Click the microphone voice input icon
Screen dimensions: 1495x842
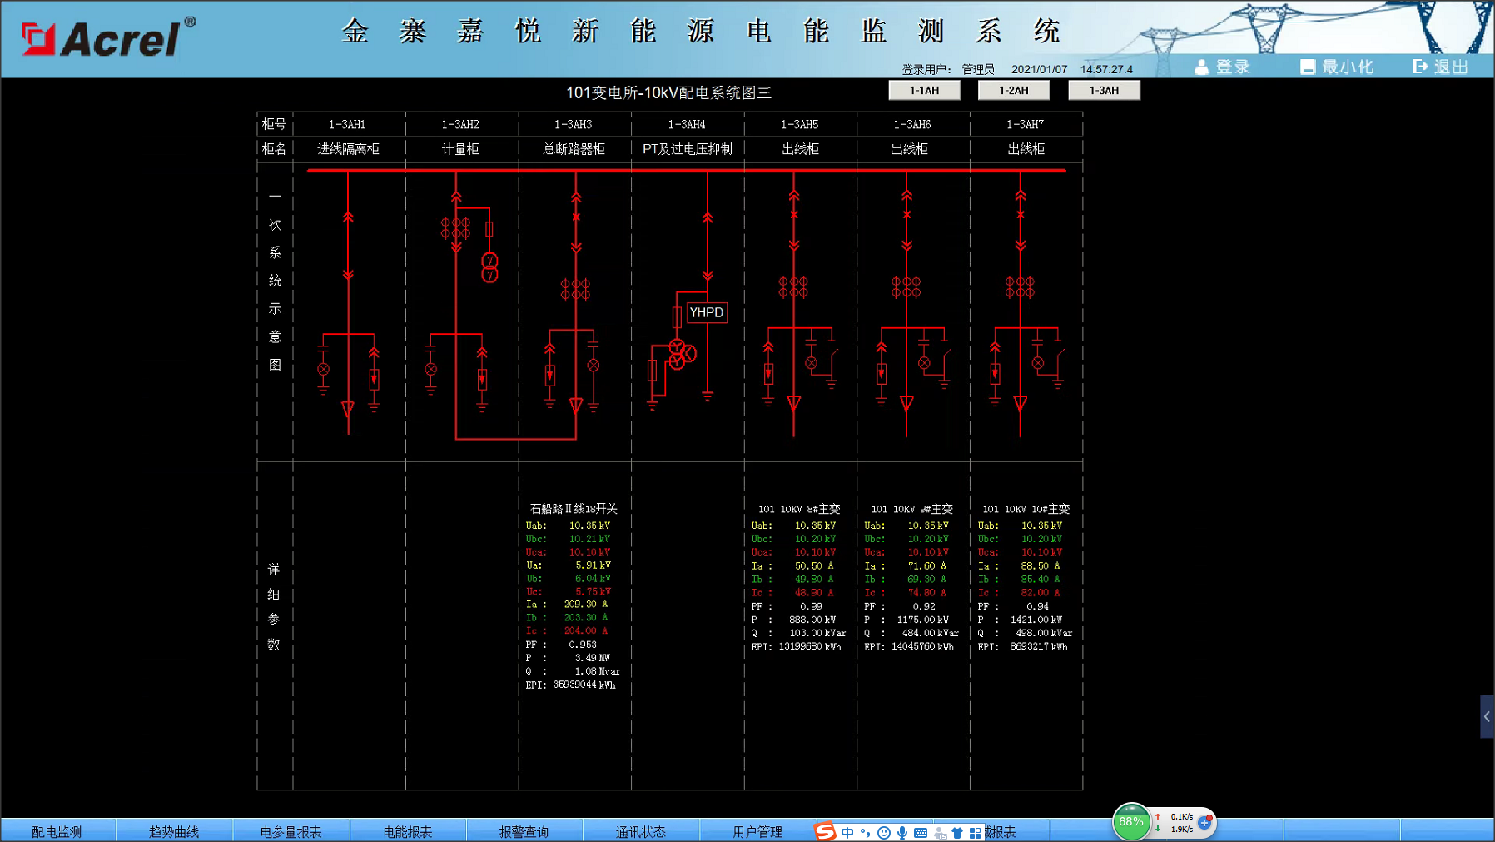[x=902, y=832]
